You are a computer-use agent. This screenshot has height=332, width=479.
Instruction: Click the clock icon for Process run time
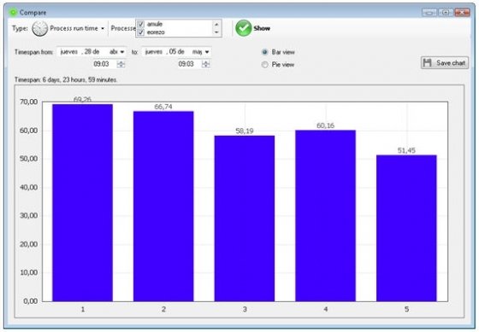40,29
